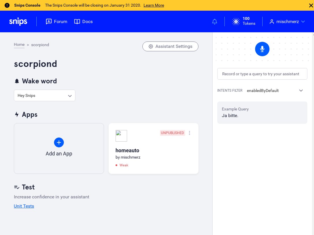Click the Test section heading
The width and height of the screenshot is (314, 235).
tap(28, 187)
